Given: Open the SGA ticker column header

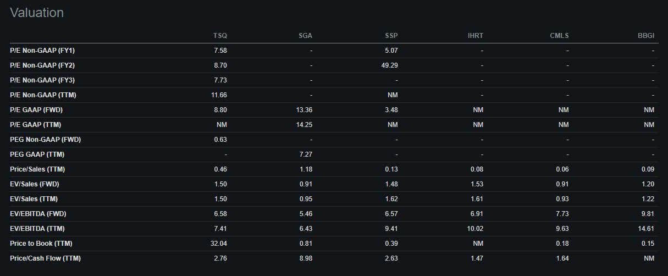Looking at the screenshot, I should coord(305,36).
